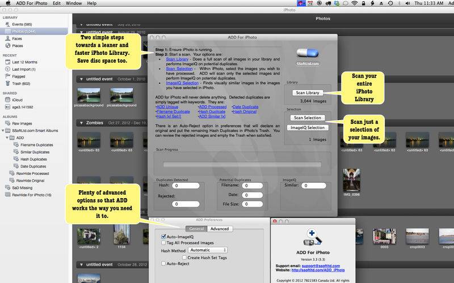Select the thumbnail labeled 1104
Image resolution: width=454 pixels, height=283 pixels.
click(121, 234)
